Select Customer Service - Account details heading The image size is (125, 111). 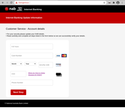pyautogui.click(x=25, y=29)
